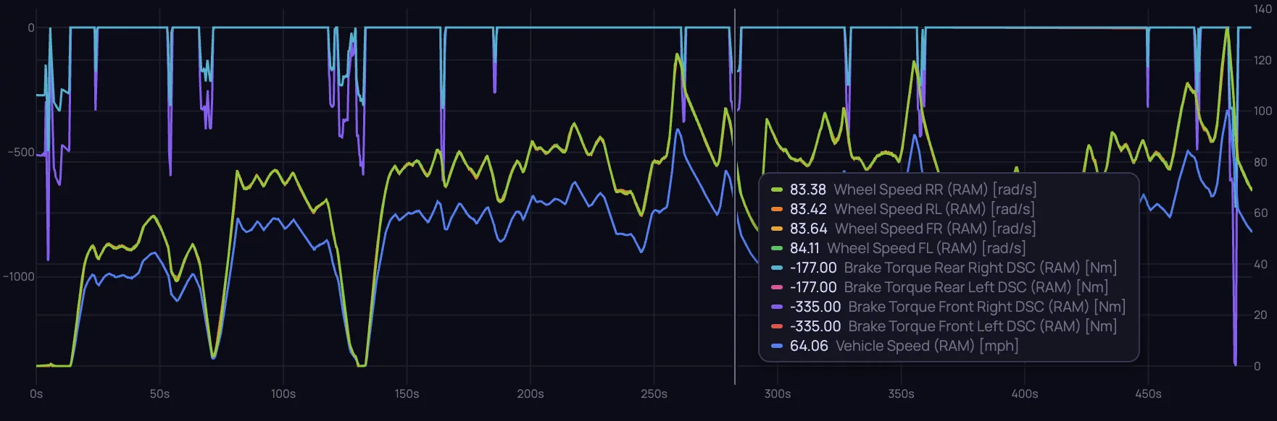Click the Wheel Speed FL color dot
Viewport: 1277px width, 421px height.
tap(777, 248)
